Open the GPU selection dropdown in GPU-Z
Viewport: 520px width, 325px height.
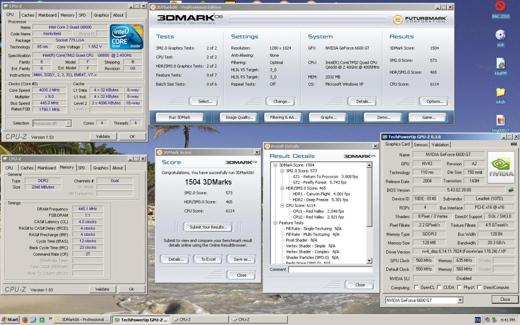[x=460, y=300]
